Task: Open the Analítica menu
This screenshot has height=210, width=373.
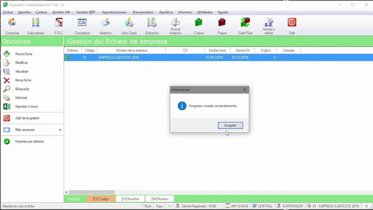Action: pyautogui.click(x=166, y=12)
